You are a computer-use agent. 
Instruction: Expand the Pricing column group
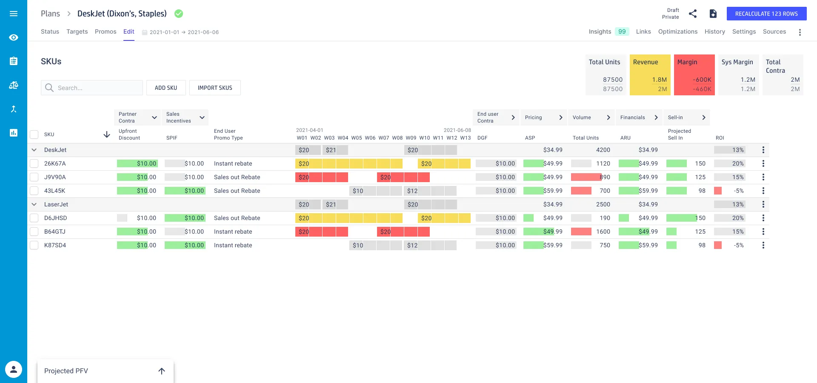click(561, 117)
